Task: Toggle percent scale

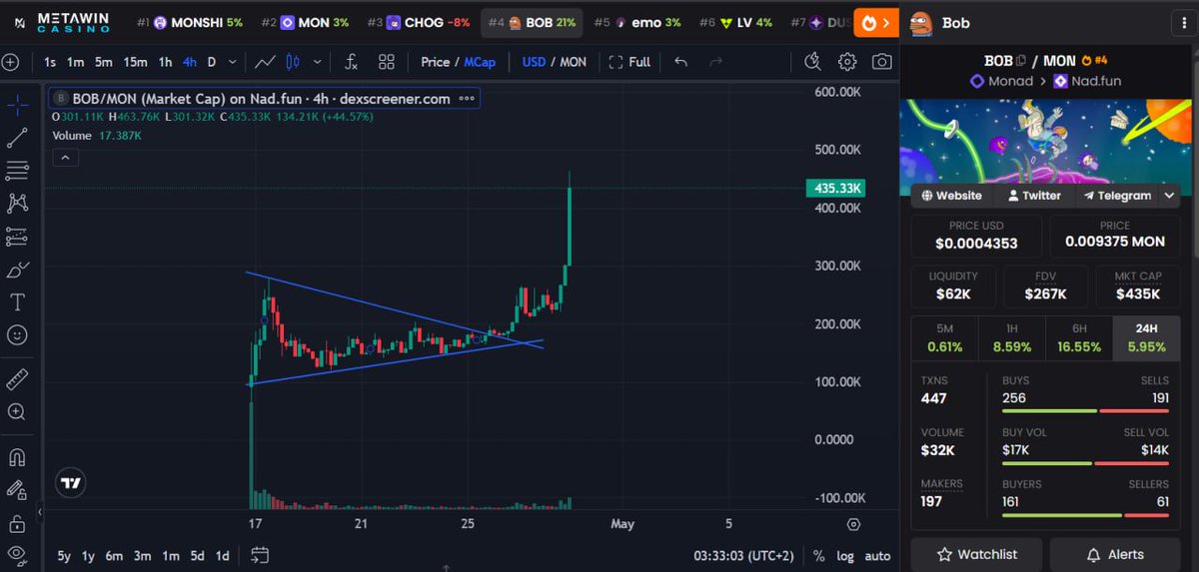Action: (818, 555)
